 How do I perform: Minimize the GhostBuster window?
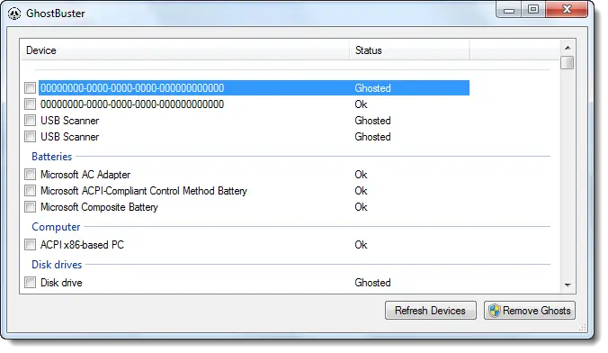tap(509, 10)
